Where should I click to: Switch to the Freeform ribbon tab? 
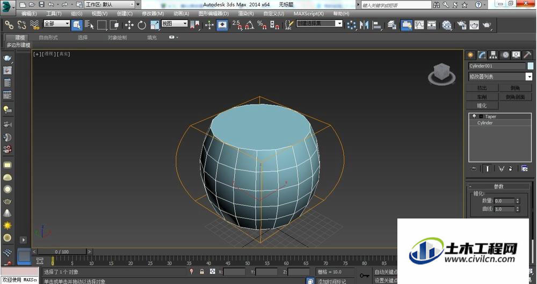pos(48,38)
